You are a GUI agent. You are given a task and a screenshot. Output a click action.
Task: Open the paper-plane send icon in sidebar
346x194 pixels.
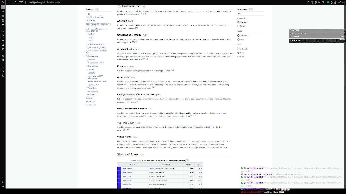coord(3,71)
